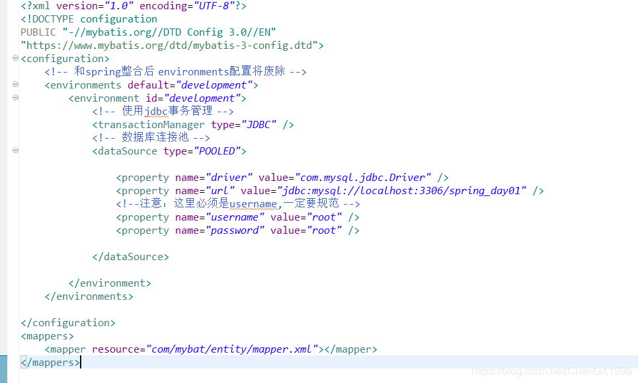Click the 数据库连接池 comment line

[151, 137]
